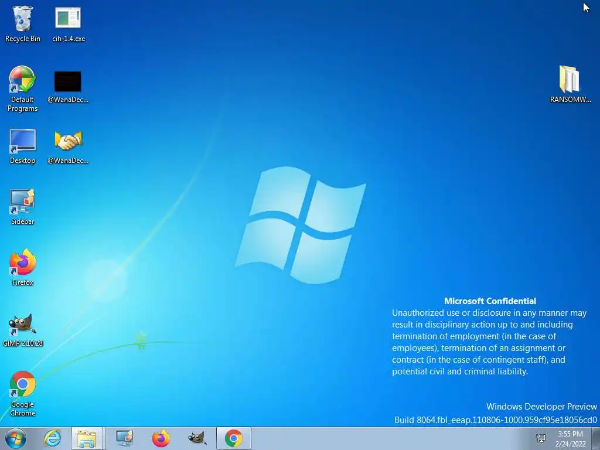Select the Default Programs shortcut
600x450 pixels.
23,89
